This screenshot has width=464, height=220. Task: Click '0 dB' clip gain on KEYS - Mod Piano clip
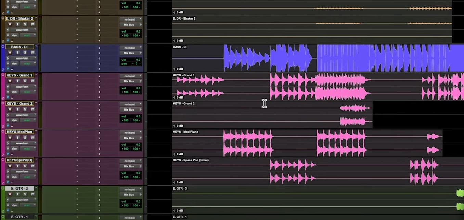178,154
